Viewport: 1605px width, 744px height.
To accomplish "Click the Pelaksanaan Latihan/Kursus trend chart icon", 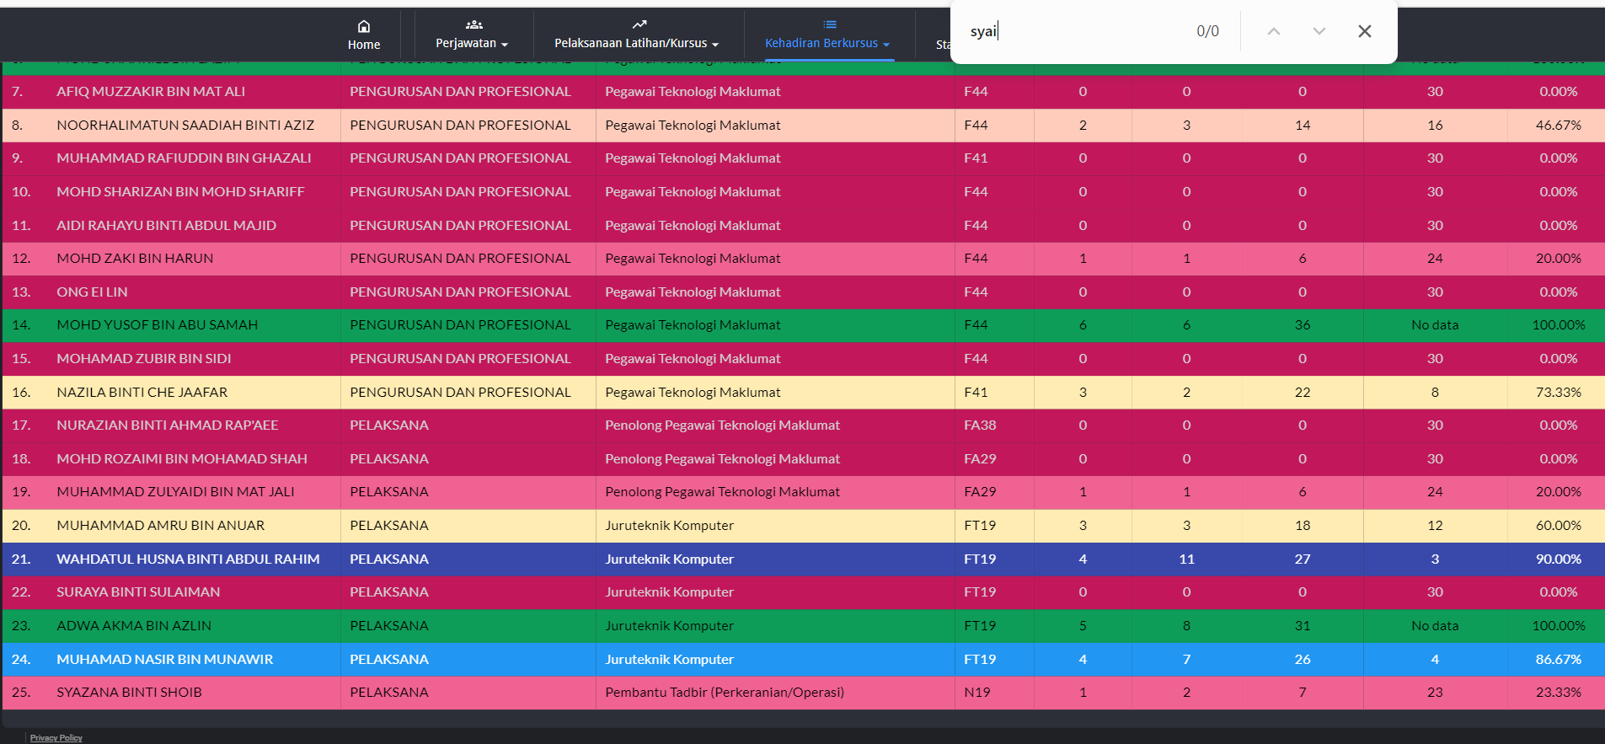I will pos(639,24).
